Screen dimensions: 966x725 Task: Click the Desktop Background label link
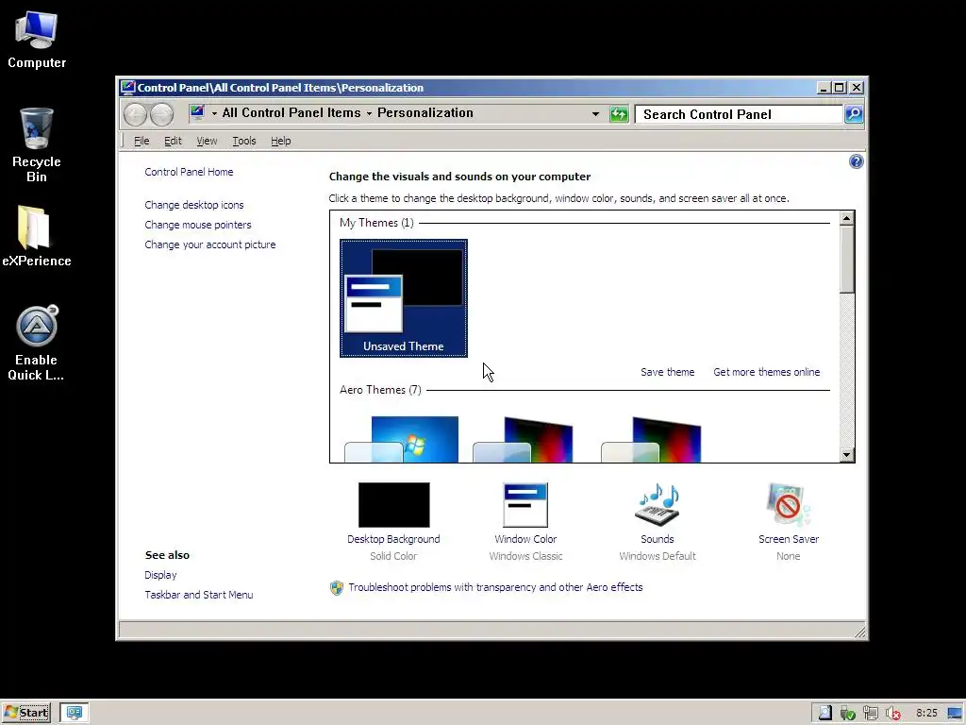pos(393,539)
